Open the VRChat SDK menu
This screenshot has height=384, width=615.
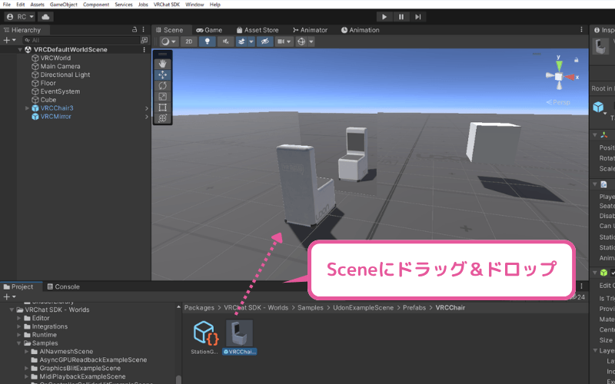[x=167, y=5]
